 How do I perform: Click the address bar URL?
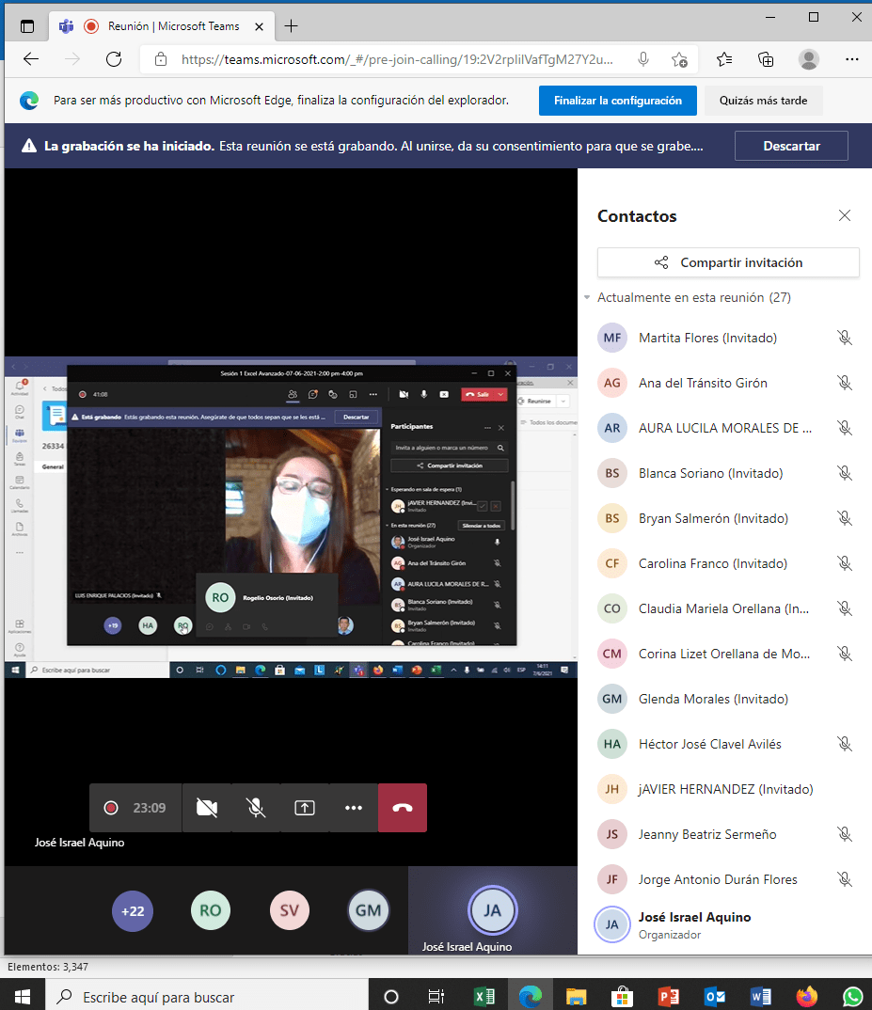(x=397, y=60)
